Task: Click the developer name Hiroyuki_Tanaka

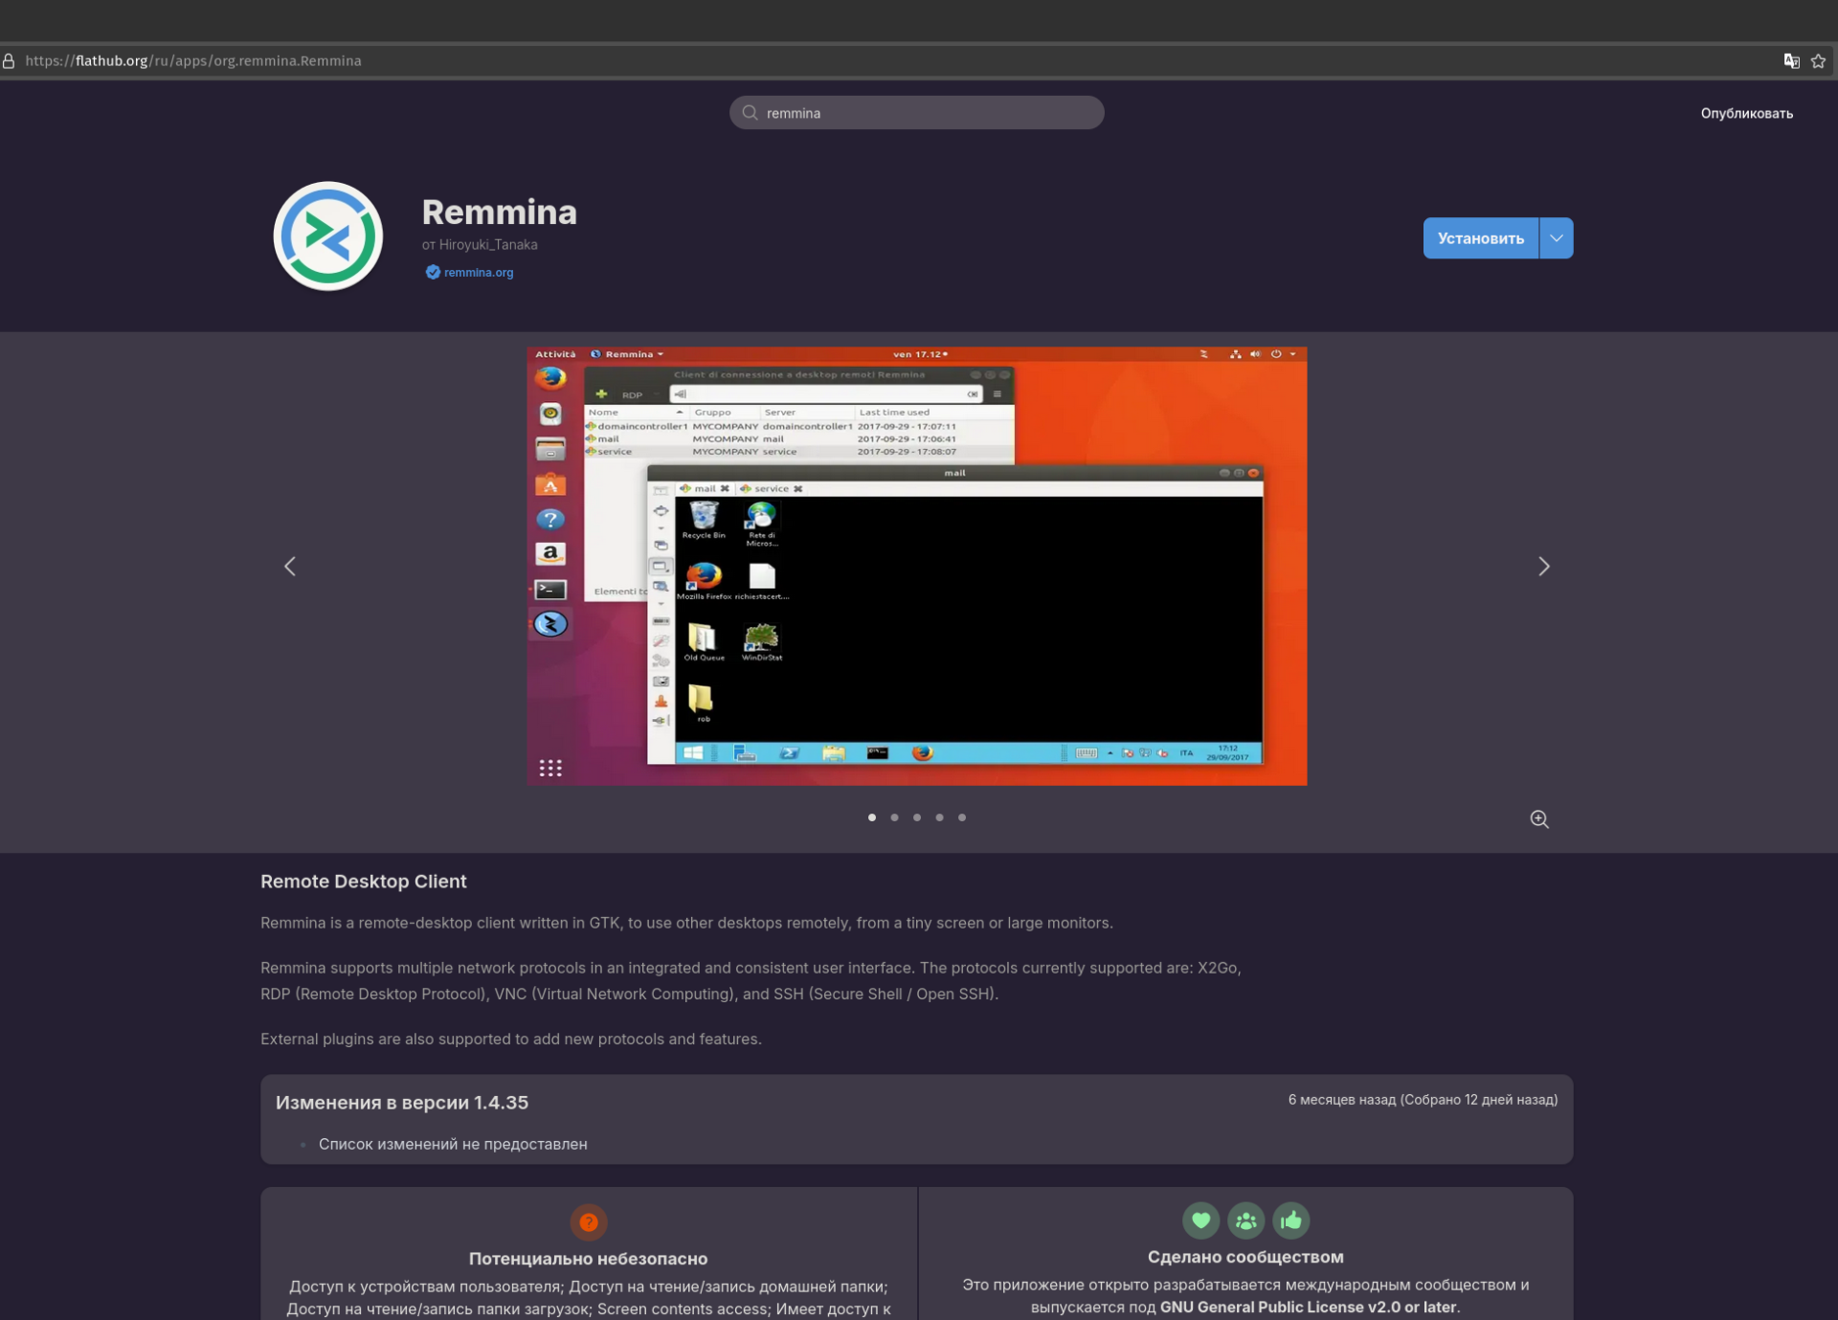Action: pos(488,245)
